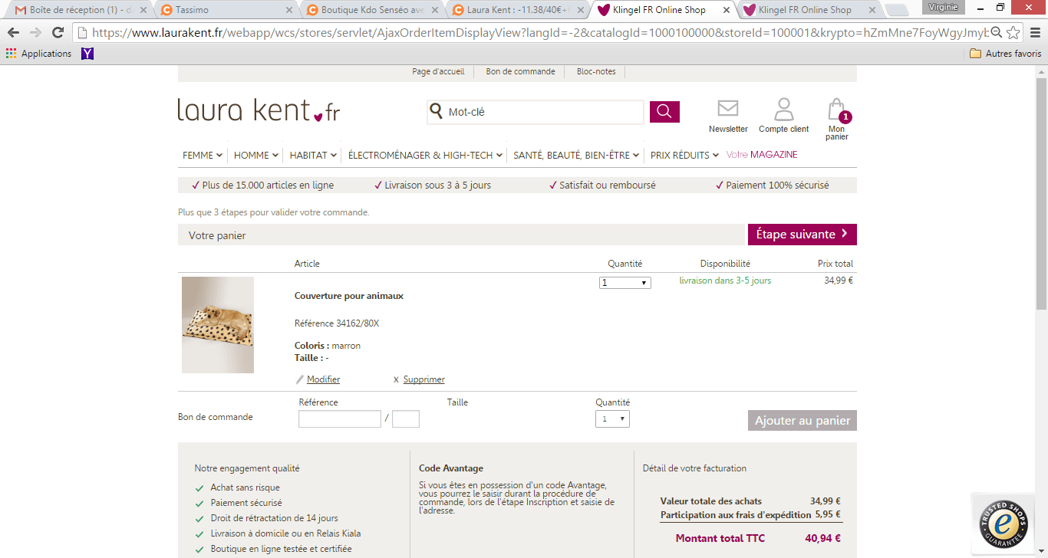Click the pet blanket product thumbnail
The height and width of the screenshot is (558, 1048).
[x=218, y=325]
